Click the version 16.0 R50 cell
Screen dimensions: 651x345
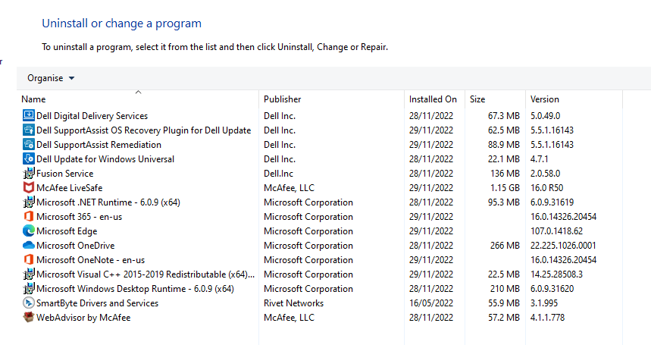546,187
